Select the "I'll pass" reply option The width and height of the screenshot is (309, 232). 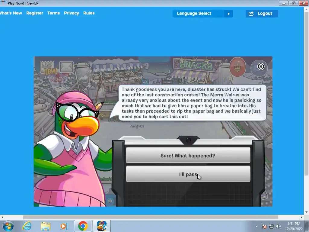[188, 174]
